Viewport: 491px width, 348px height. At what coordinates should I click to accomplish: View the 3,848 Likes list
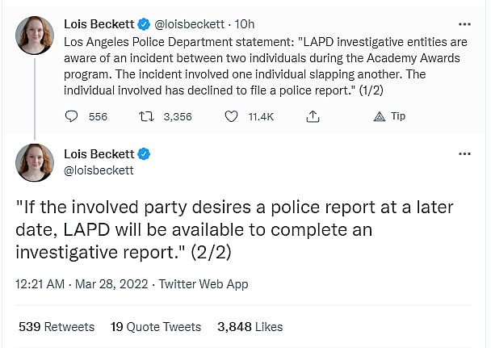pos(250,327)
